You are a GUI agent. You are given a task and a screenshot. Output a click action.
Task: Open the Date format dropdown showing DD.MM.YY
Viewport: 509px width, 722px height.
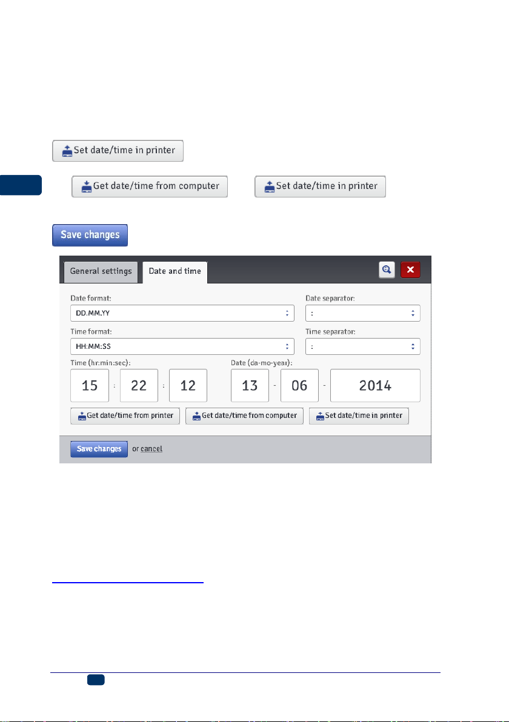(182, 313)
